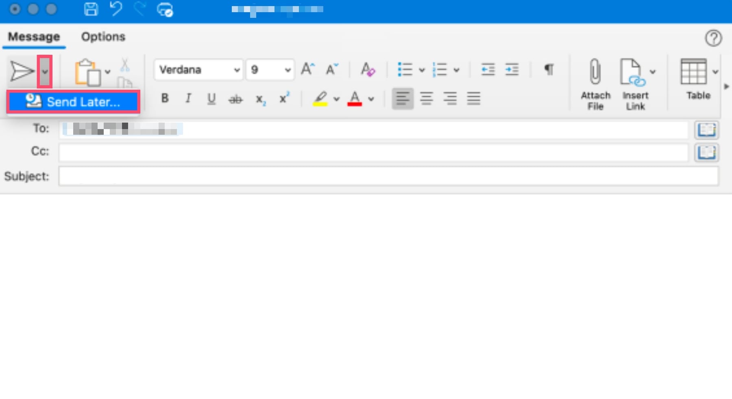Click the Insert Link icon
This screenshot has width=732, height=399.
coord(633,73)
